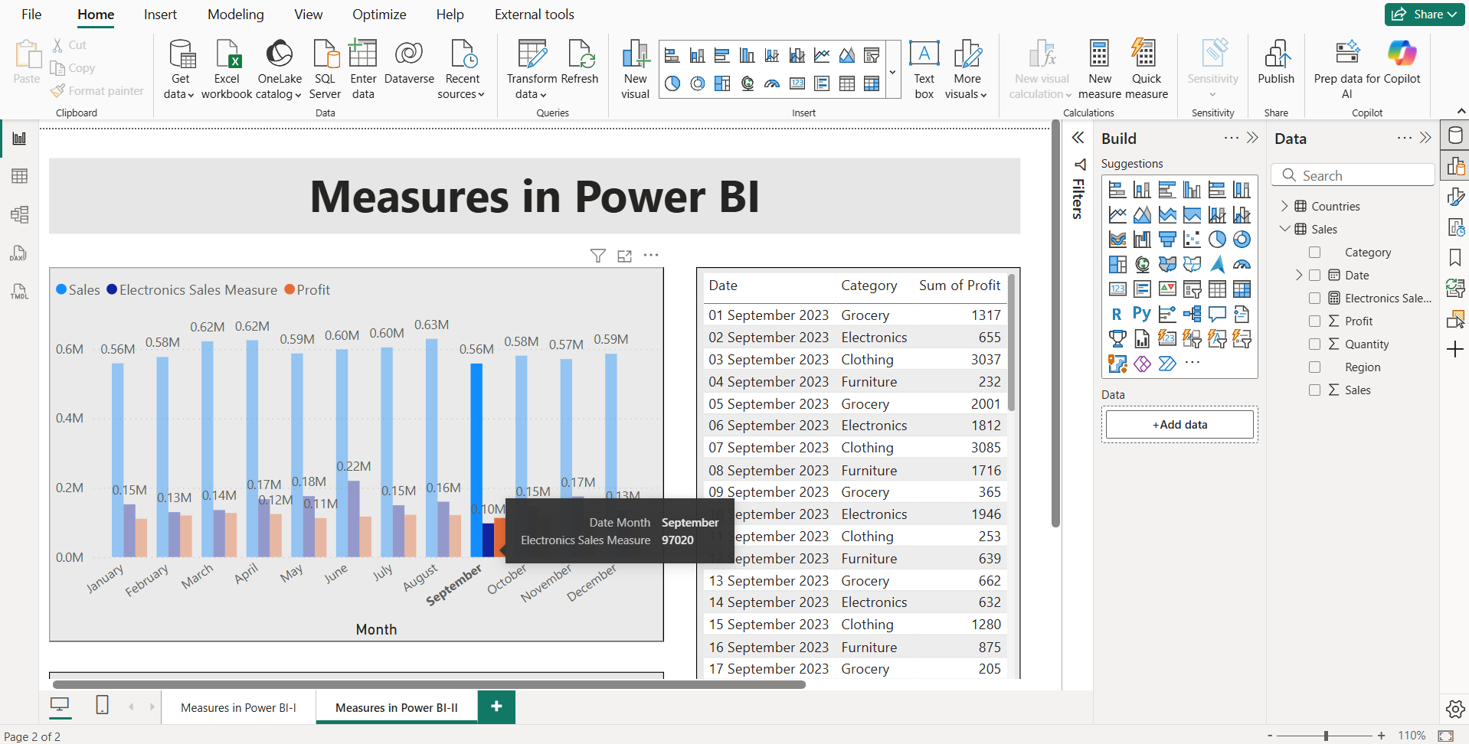Open the Measures in Power BI-I page
Viewport: 1469px width, 744px height.
[238, 707]
